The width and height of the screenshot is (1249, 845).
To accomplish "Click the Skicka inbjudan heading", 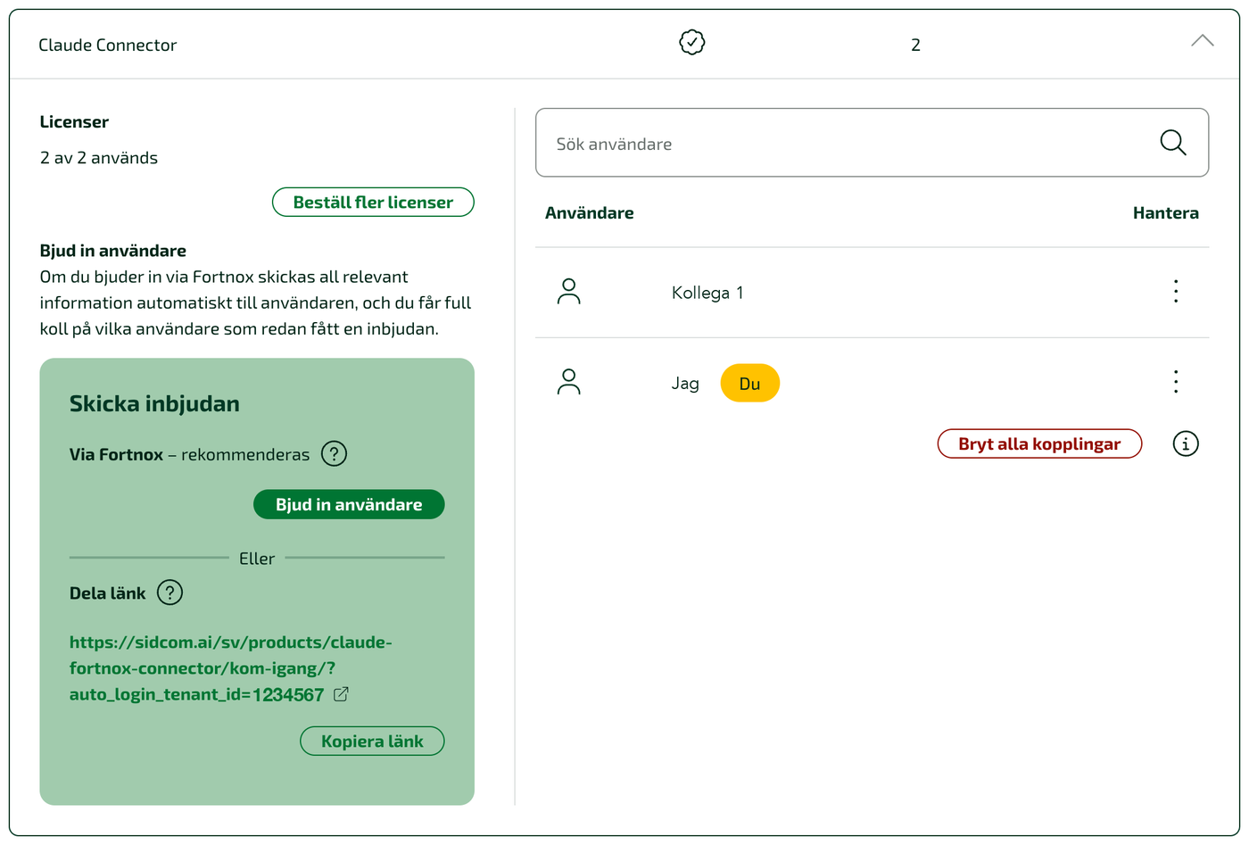I will tap(154, 403).
